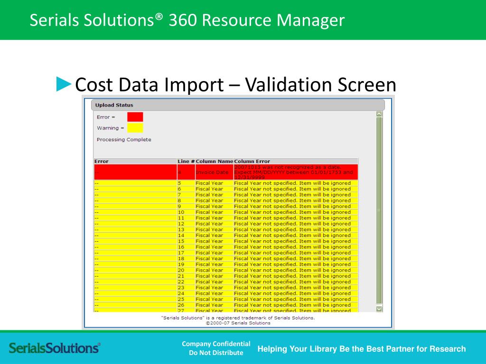Click the warning message on line 22

coord(296,282)
